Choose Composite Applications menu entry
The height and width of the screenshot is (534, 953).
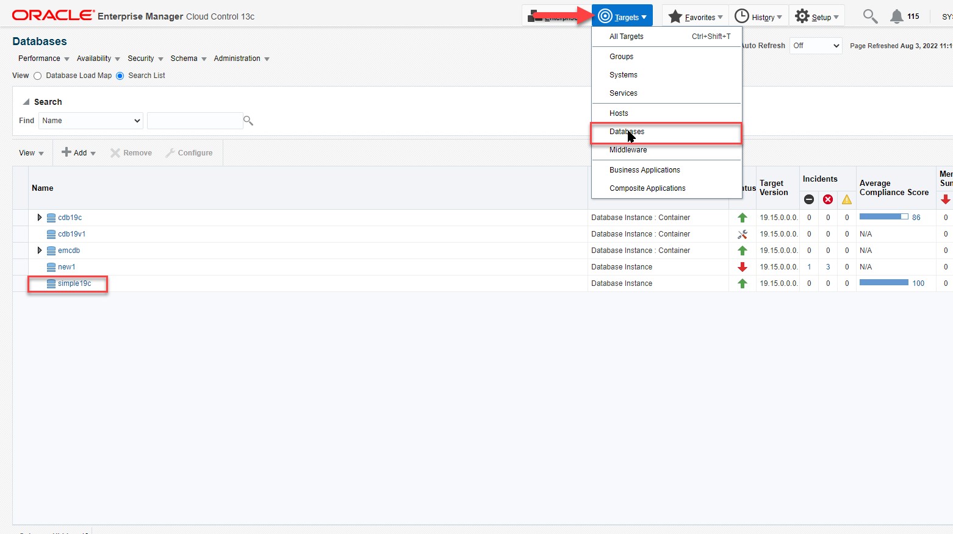point(667,188)
